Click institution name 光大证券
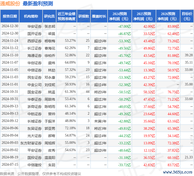Image resolution: width=194 pixels, height=176 pixels. pos(35,136)
